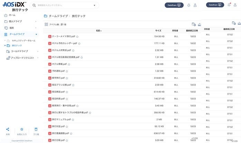This screenshot has height=143, width=241.
Task: Sort by 名前 column header
Action: pyautogui.click(x=99, y=31)
